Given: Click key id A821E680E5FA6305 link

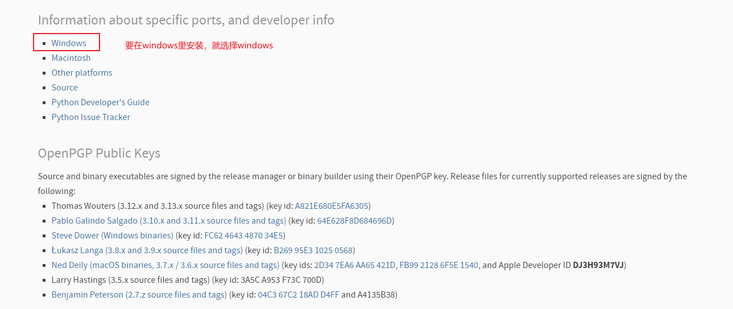Looking at the screenshot, I should pos(332,206).
